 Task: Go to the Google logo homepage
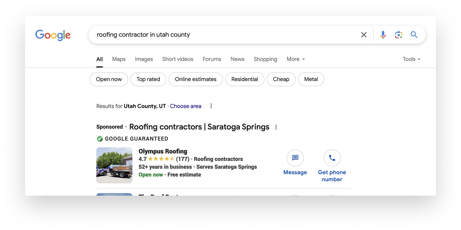click(x=53, y=35)
